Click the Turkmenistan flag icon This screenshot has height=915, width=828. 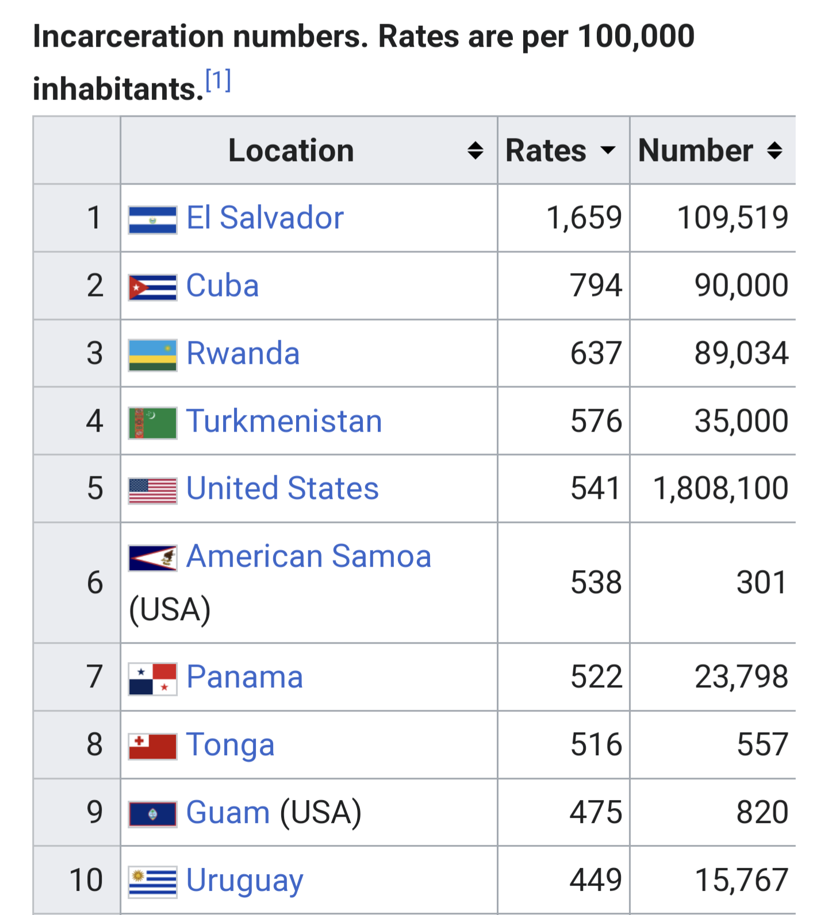[152, 423]
